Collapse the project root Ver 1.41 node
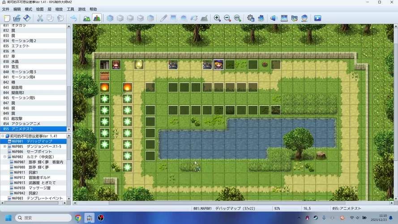 [3, 136]
